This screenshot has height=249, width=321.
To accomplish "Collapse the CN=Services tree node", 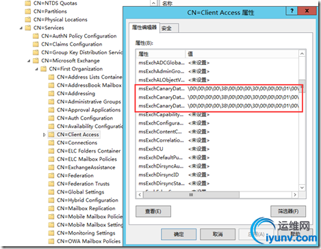I will click(x=21, y=28).
